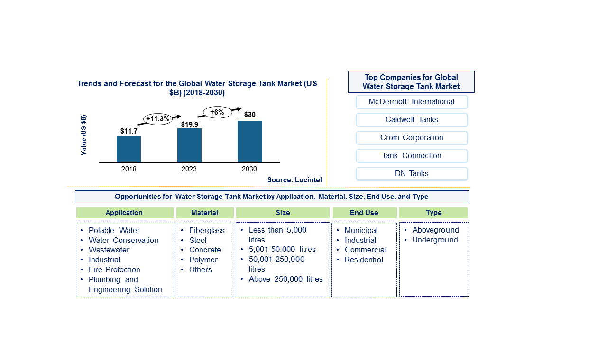The height and width of the screenshot is (341, 607).
Task: Click the Application column header
Action: coord(124,213)
